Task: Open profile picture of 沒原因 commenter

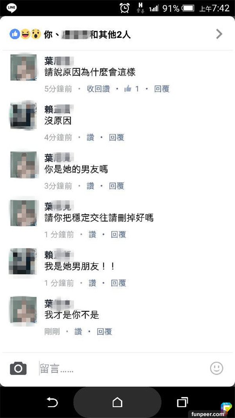Action: [x=23, y=116]
